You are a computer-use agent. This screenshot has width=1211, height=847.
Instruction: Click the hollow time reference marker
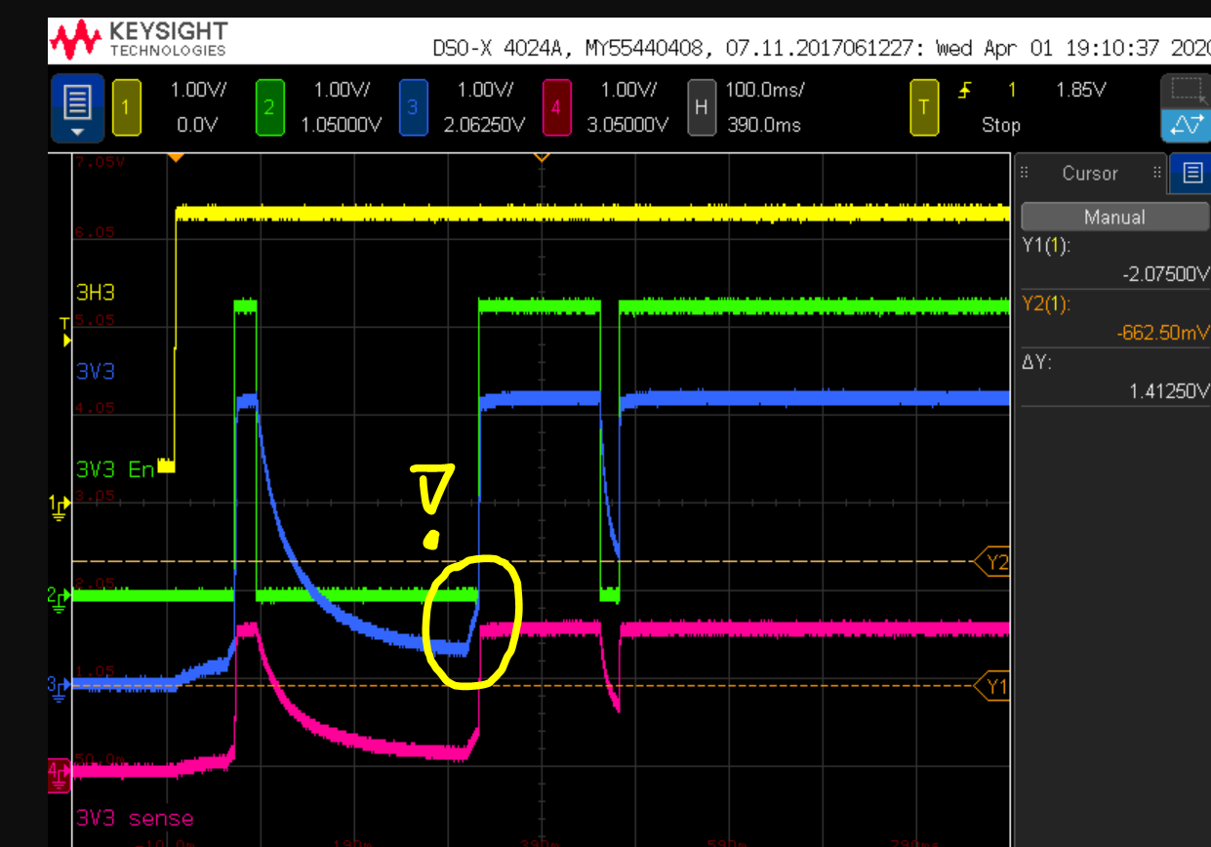click(541, 156)
